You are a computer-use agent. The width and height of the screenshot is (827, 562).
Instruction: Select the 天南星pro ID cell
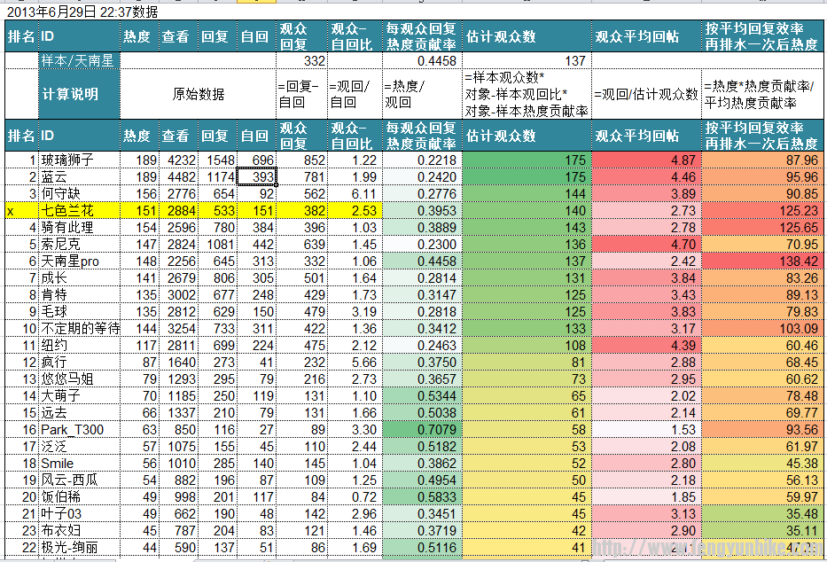click(x=79, y=261)
